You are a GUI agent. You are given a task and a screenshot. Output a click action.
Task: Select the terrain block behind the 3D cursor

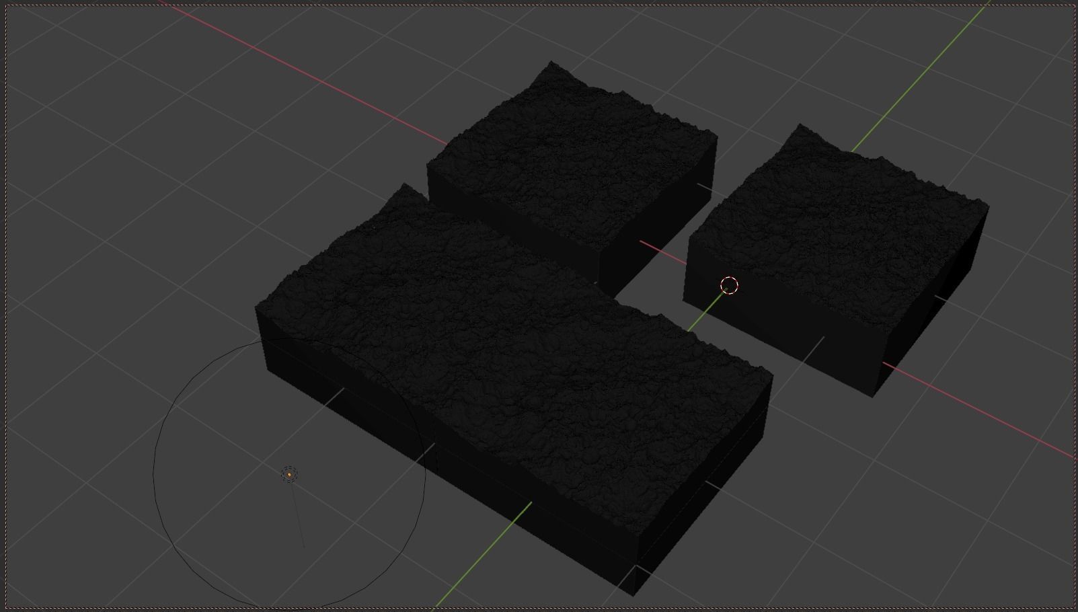pos(836,260)
